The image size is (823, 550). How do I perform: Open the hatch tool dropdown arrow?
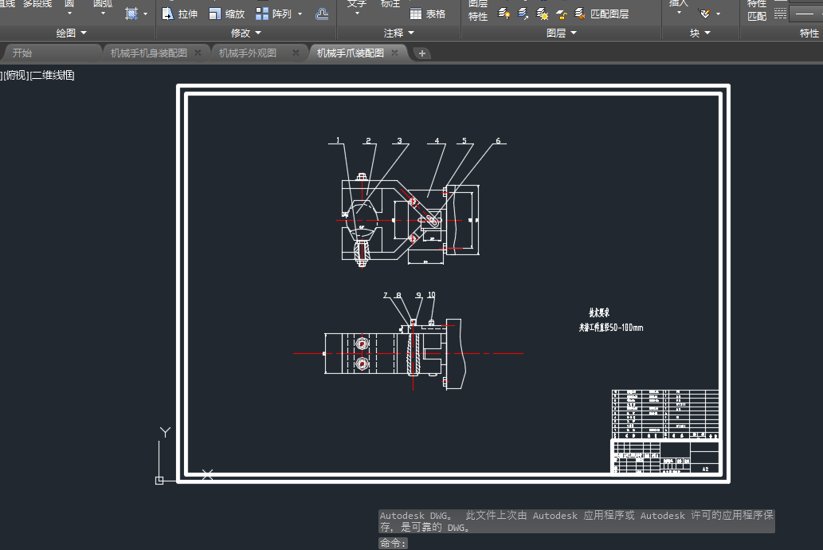(145, 14)
